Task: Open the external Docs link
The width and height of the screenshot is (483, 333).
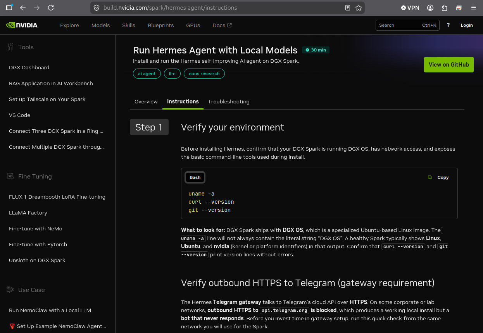Action: click(222, 25)
